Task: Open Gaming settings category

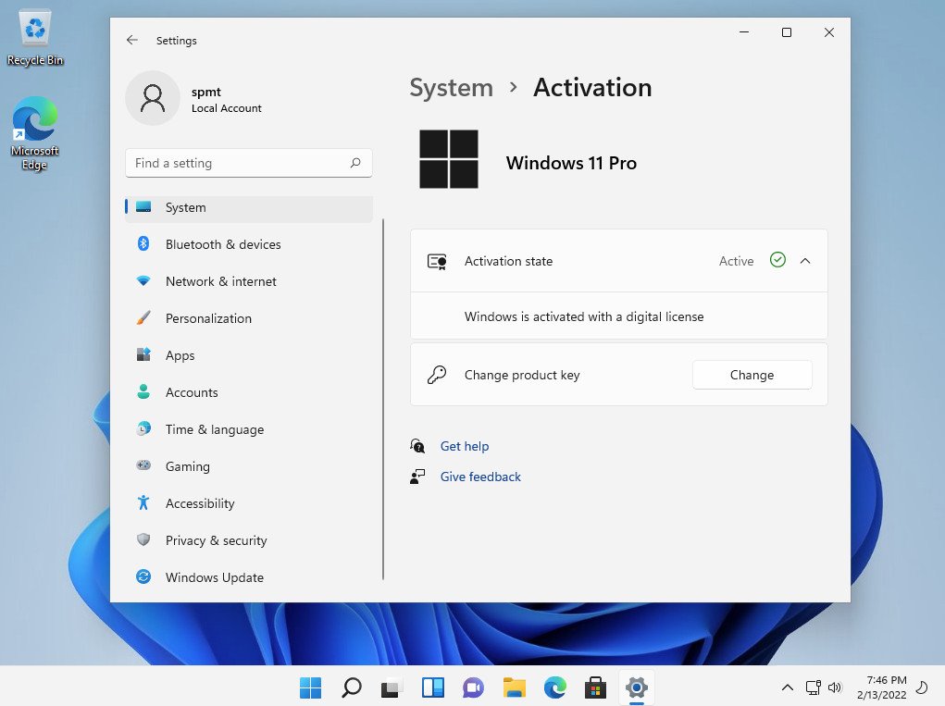Action: [x=248, y=467]
